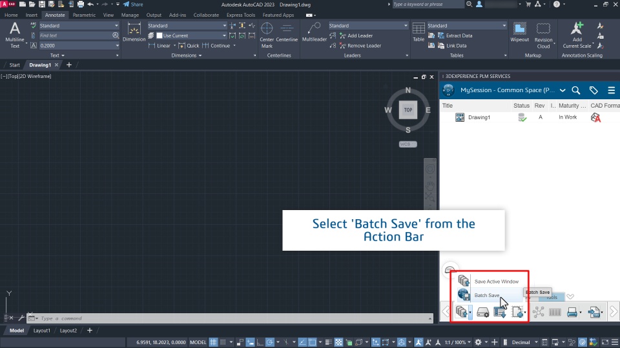Open the Standard table style dropdown

pyautogui.click(x=466, y=25)
